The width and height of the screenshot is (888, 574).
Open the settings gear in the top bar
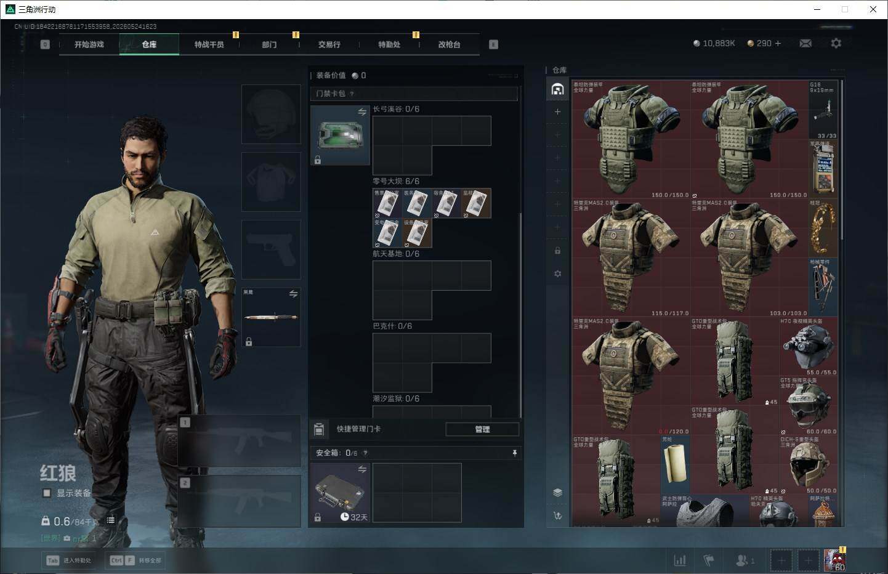click(x=836, y=43)
